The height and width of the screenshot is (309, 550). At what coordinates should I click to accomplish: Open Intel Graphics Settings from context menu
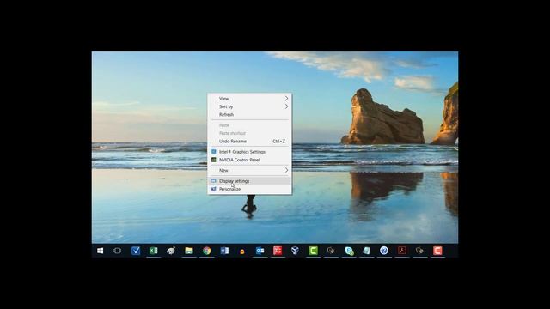[249, 152]
